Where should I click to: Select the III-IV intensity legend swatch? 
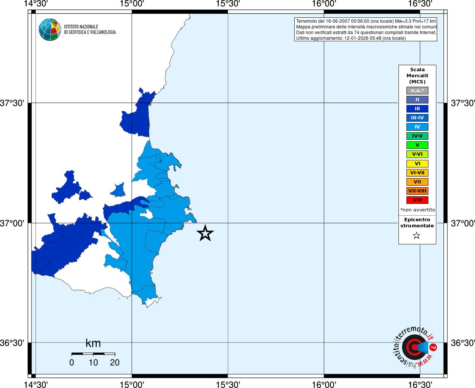pyautogui.click(x=417, y=118)
